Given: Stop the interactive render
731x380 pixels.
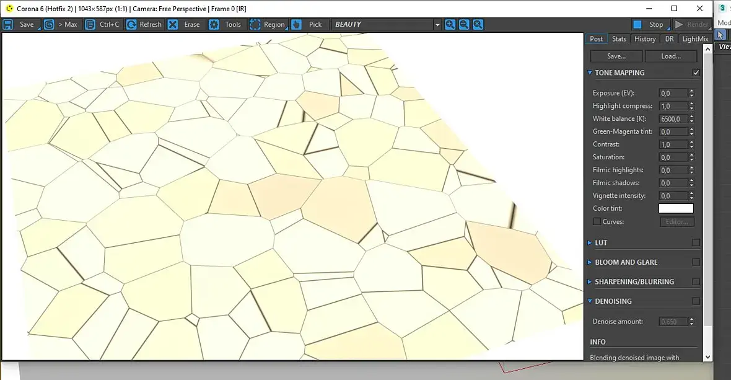Looking at the screenshot, I should [x=637, y=25].
